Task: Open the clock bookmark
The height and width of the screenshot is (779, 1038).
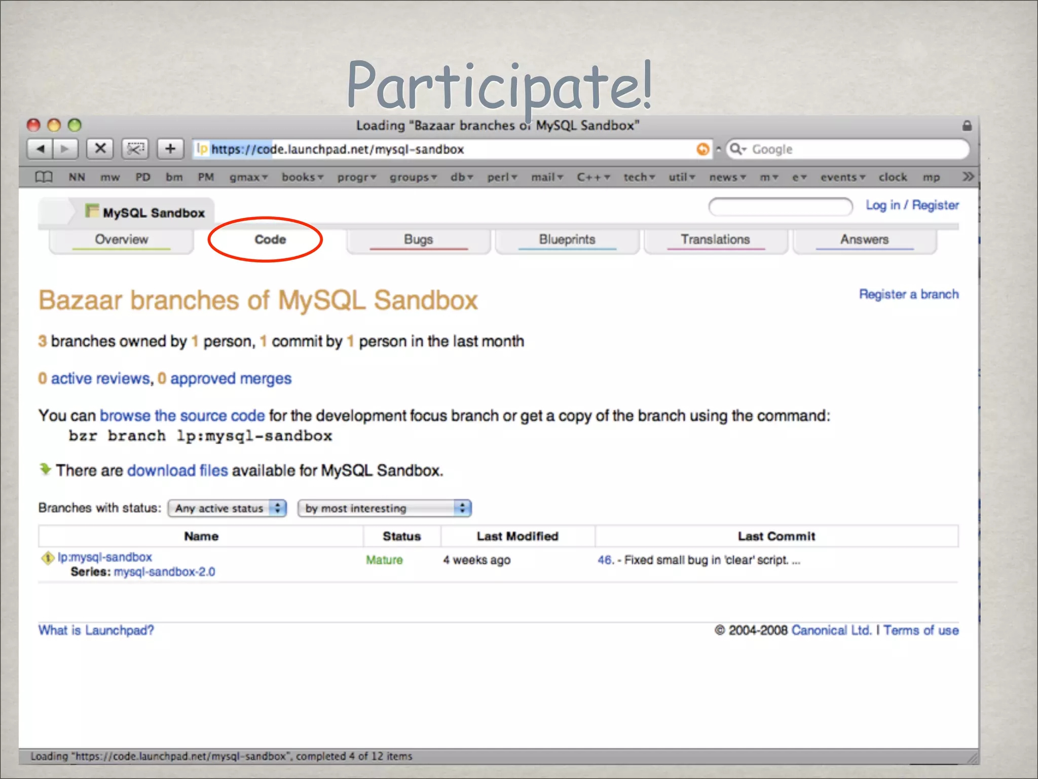Action: (x=893, y=177)
